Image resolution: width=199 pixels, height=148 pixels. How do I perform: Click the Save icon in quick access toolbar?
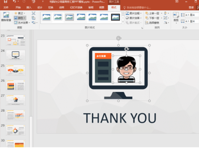tap(5, 1)
